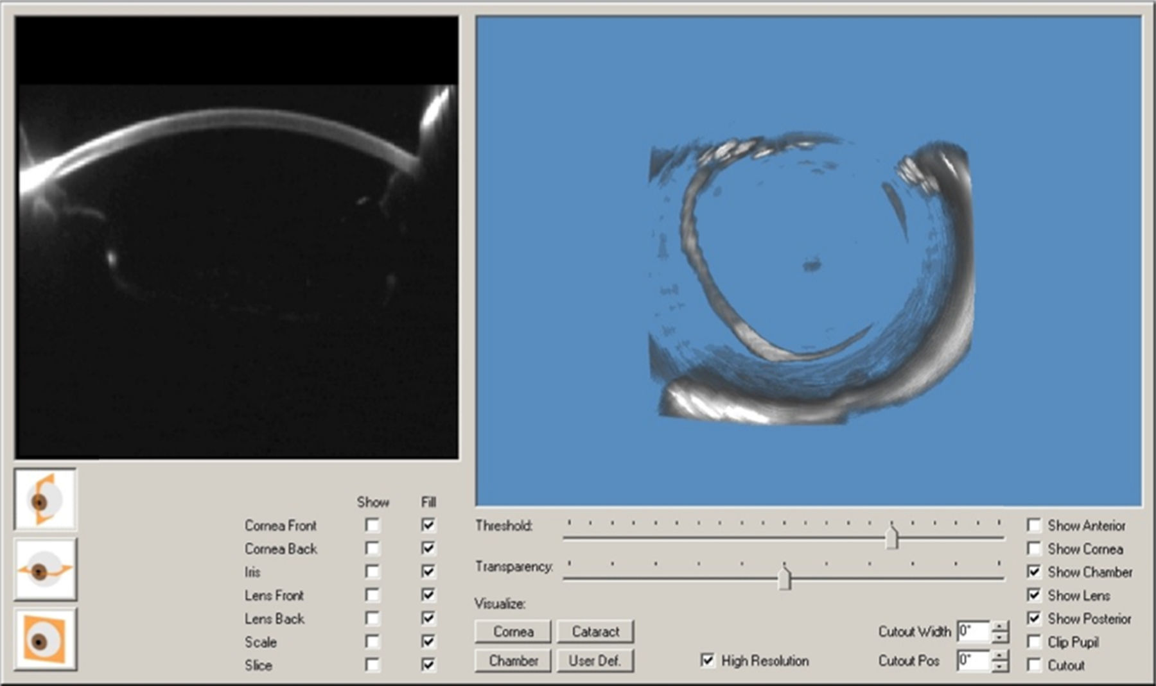
Task: Enable Show checkbox for Cornea Front
Action: pyautogui.click(x=372, y=525)
